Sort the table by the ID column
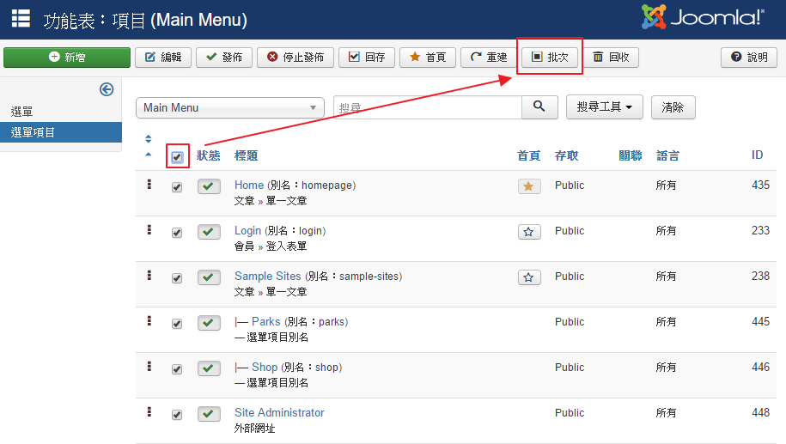Screen dimensions: 786x444 [x=757, y=155]
